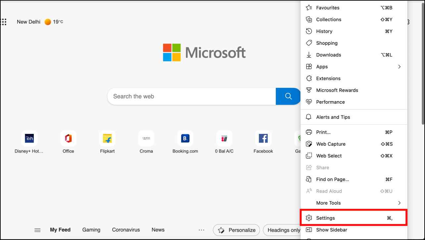Click the Microsoft Rewards trophy icon

pos(309,90)
